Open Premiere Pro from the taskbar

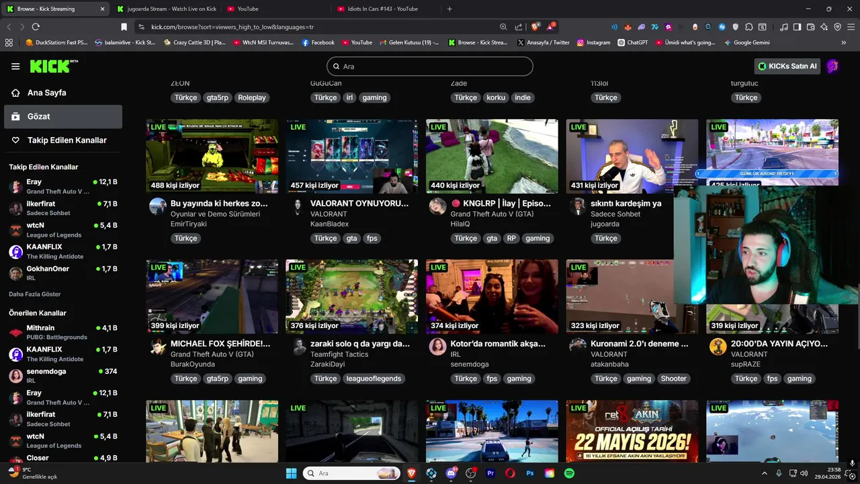pyautogui.click(x=490, y=473)
